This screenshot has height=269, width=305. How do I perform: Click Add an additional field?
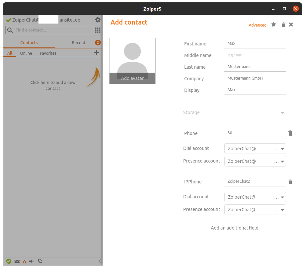(x=234, y=228)
